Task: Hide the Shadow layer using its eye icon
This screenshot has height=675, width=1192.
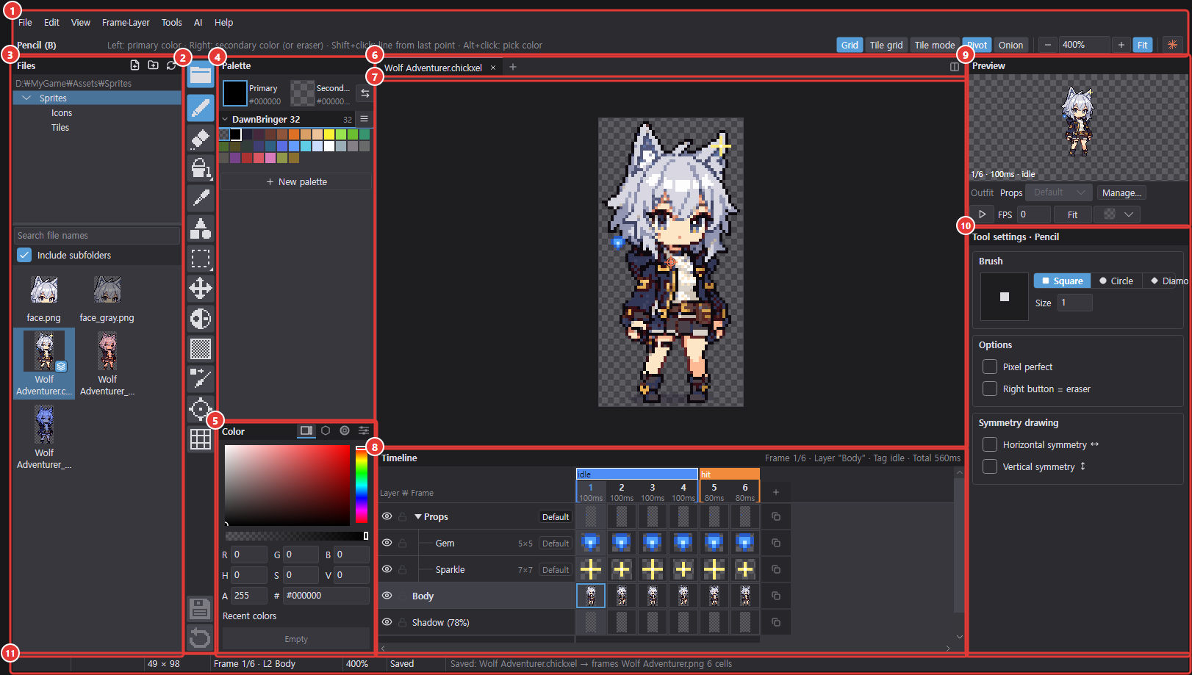Action: tap(387, 622)
